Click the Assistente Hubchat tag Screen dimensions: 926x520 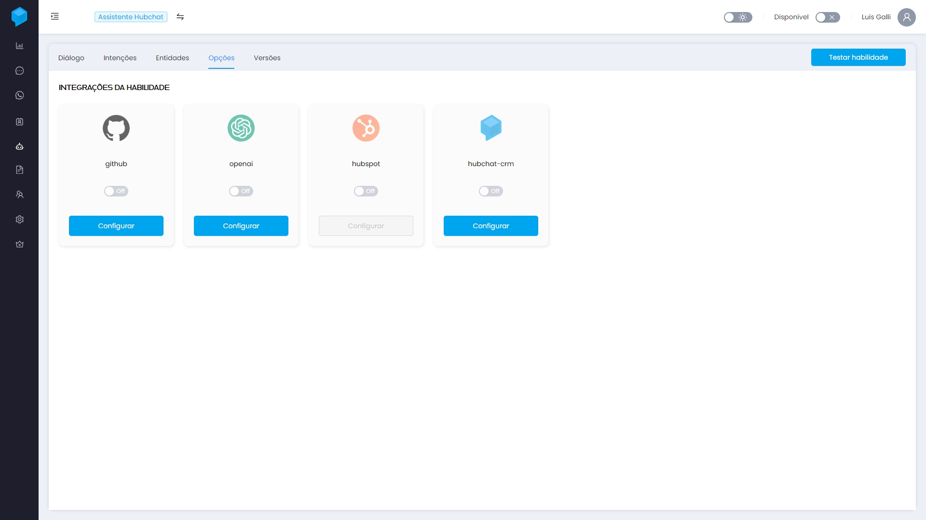coord(131,17)
